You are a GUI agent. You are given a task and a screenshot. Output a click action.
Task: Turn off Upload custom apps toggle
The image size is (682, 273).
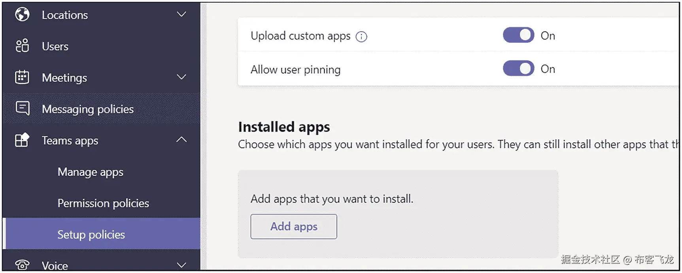tap(518, 35)
